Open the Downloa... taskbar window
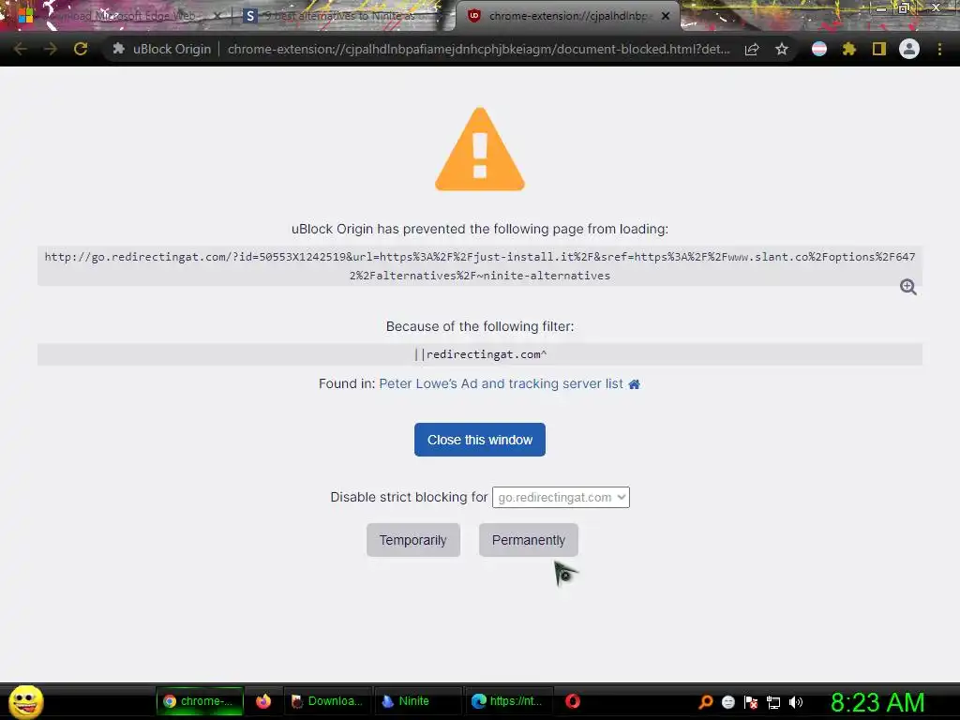Image resolution: width=960 pixels, height=720 pixels. pos(327,701)
